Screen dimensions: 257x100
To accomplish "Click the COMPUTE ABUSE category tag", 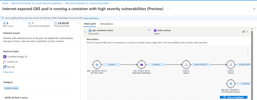I will [x=11, y=88].
